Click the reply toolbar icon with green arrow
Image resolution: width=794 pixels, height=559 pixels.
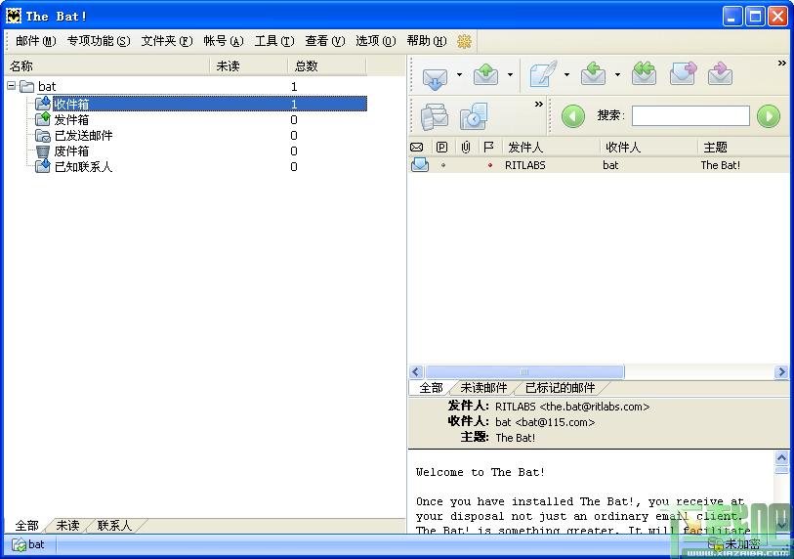pyautogui.click(x=594, y=74)
